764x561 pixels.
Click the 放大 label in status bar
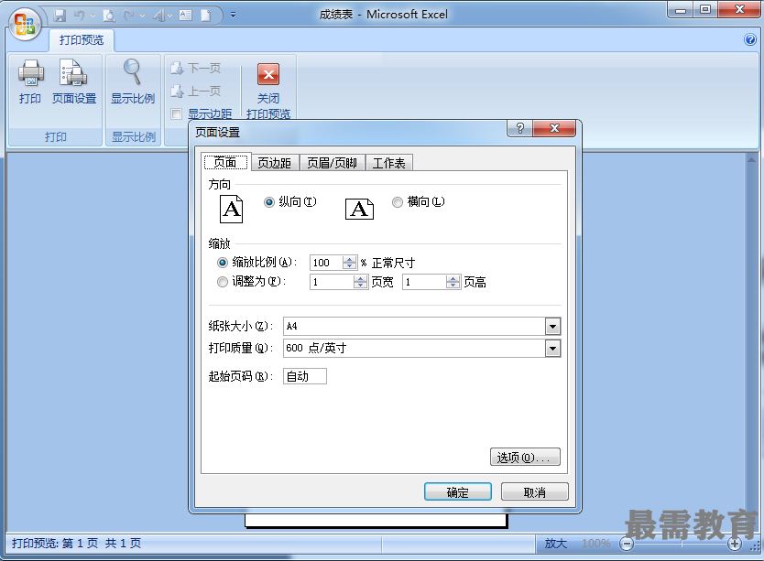pos(555,544)
